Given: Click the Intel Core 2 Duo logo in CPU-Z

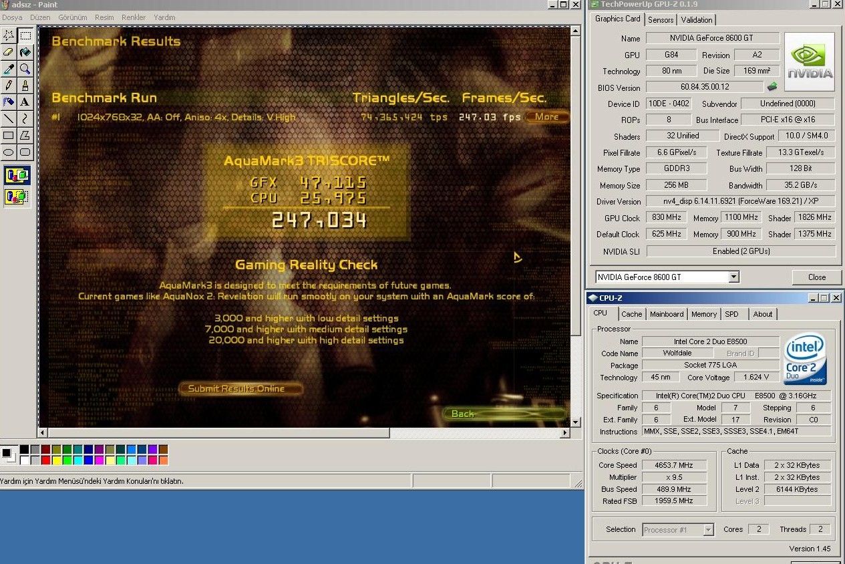Looking at the screenshot, I should click(806, 360).
